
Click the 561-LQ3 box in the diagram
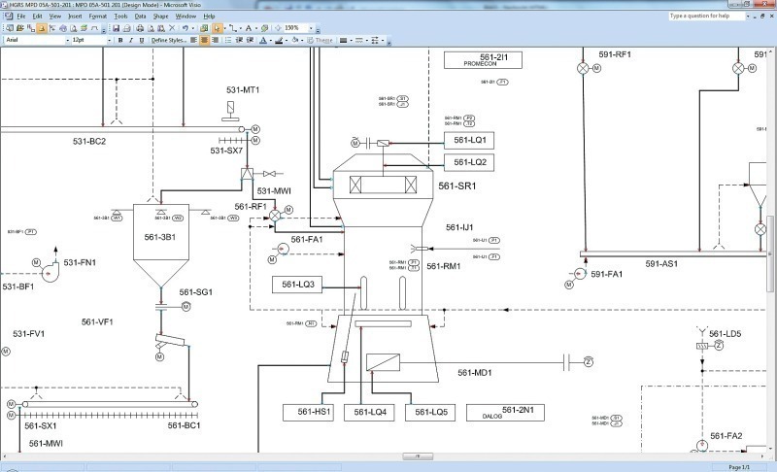click(x=298, y=286)
